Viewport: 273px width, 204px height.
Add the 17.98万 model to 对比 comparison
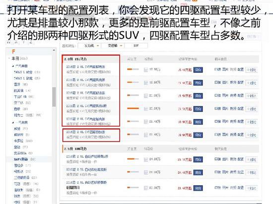point(252,70)
